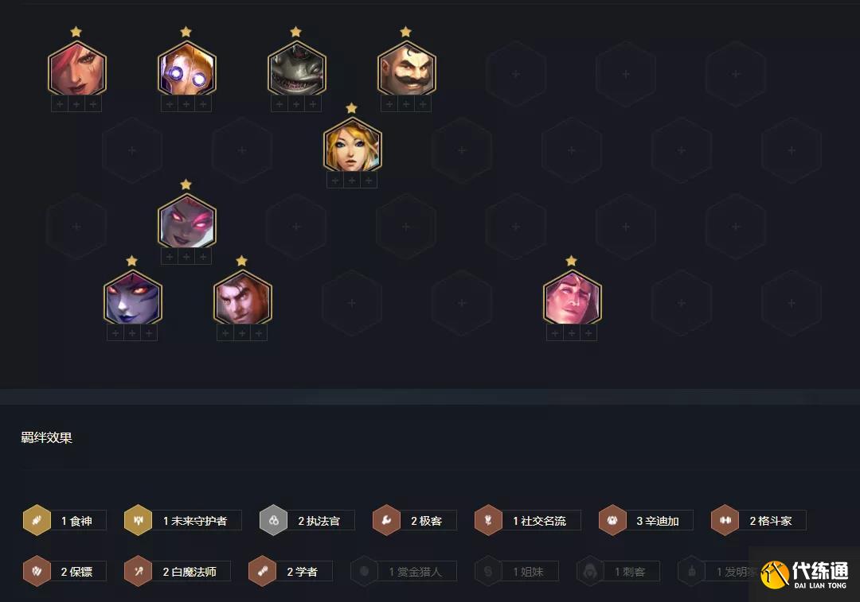The height and width of the screenshot is (602, 860).
Task: Click the 2 白魔法师 trait
Action: [177, 571]
